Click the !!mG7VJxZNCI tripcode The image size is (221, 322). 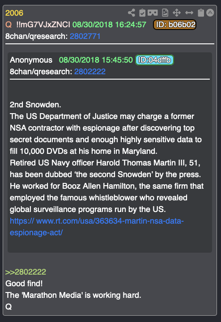[x=43, y=25]
